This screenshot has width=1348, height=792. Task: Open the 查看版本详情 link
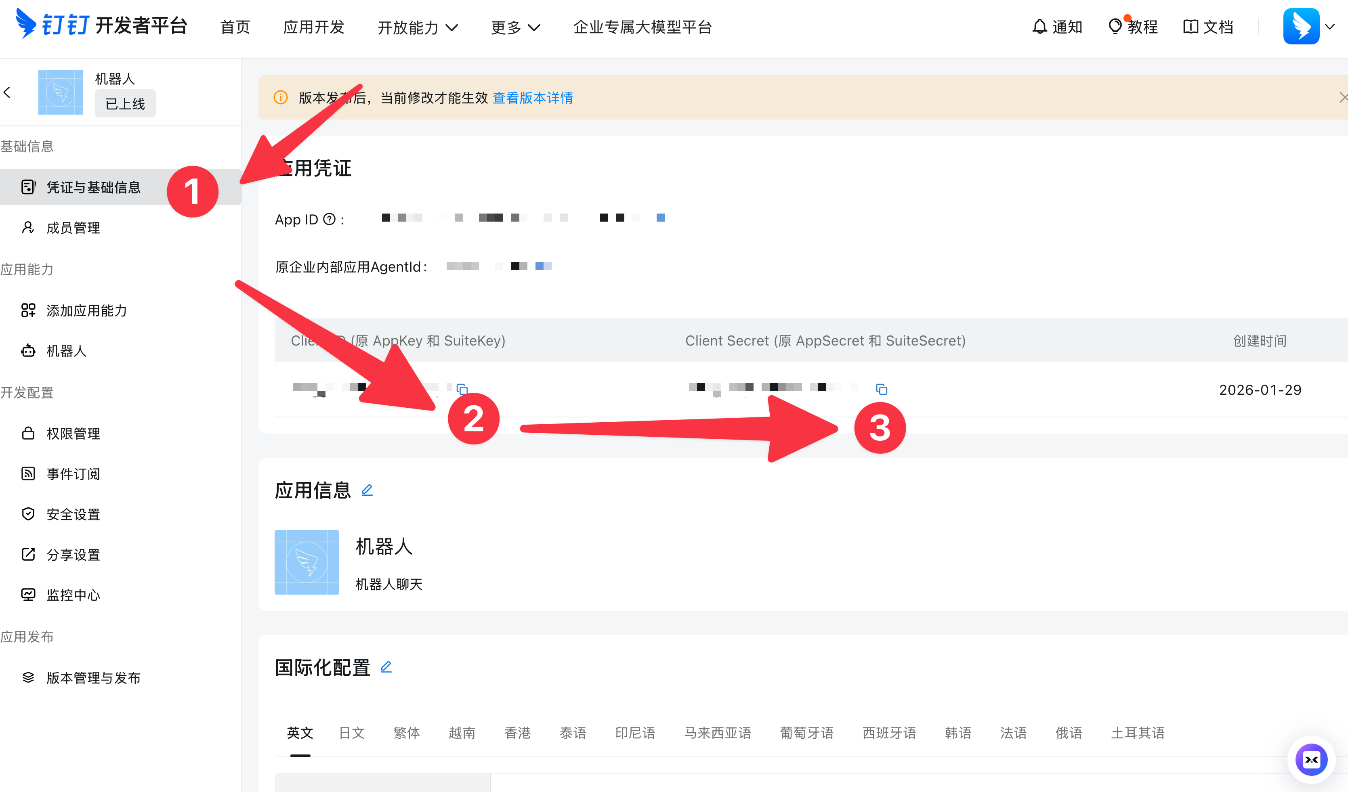coord(532,98)
